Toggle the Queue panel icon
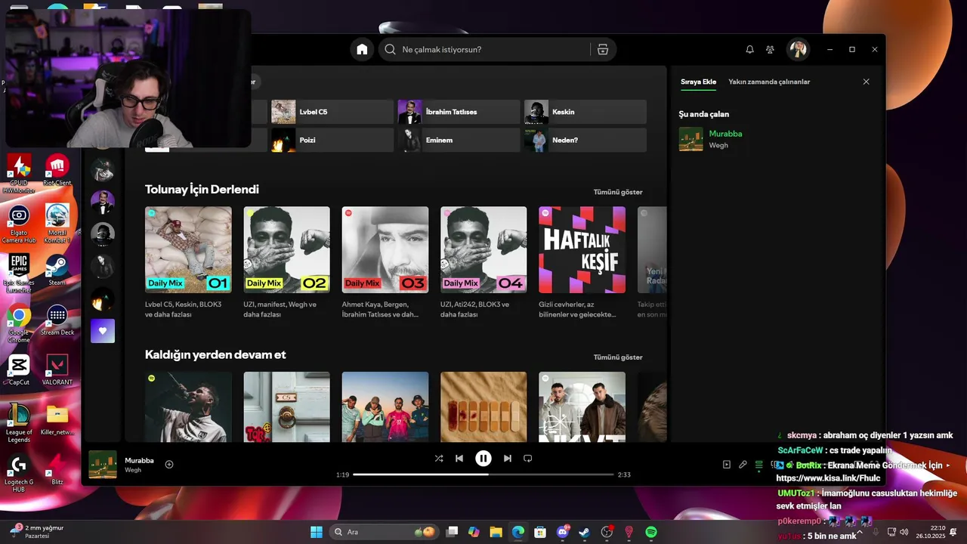Image resolution: width=967 pixels, height=544 pixels. coord(759,465)
